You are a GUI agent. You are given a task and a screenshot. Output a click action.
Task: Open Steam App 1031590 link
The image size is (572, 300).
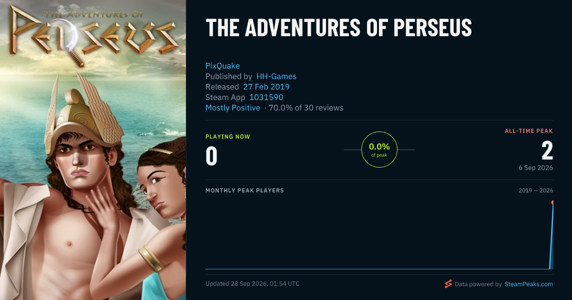click(x=266, y=97)
